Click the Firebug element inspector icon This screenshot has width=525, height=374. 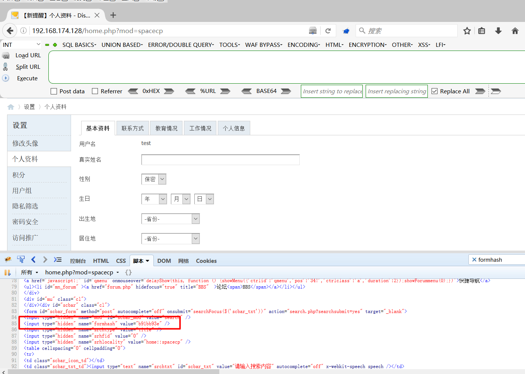(21, 259)
